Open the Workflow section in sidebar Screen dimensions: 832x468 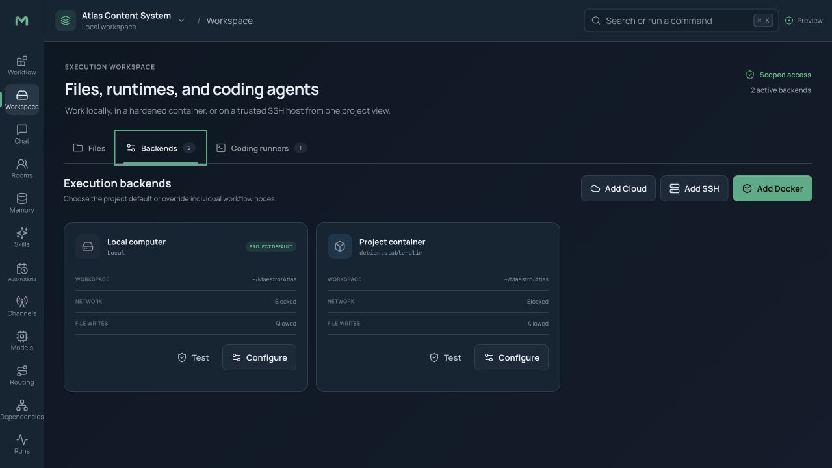pos(21,66)
